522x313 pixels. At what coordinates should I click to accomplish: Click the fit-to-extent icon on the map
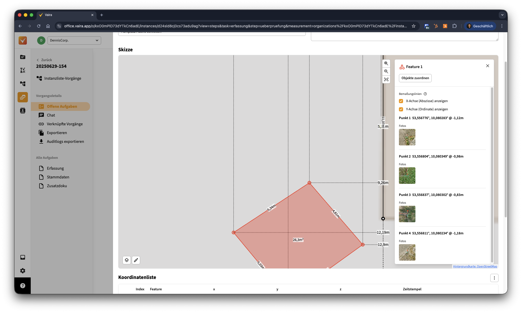[386, 79]
